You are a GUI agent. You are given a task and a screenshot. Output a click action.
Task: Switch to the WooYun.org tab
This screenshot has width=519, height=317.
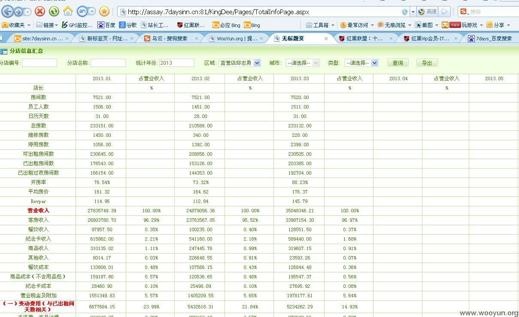(237, 38)
